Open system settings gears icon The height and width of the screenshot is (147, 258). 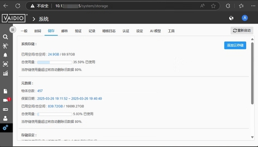click(x=5, y=127)
